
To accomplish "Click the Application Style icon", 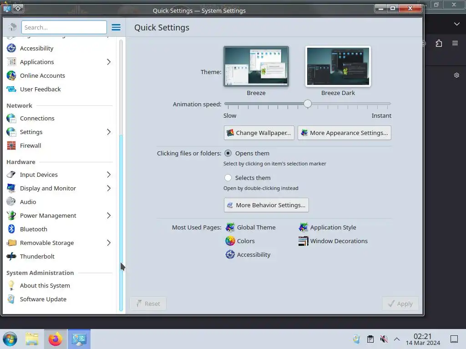I will [303, 227].
